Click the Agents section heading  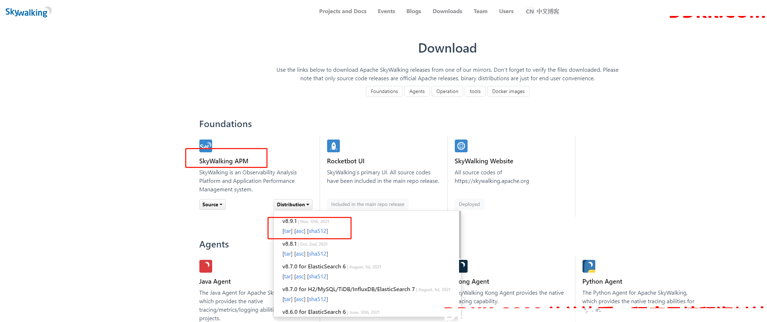(x=214, y=244)
